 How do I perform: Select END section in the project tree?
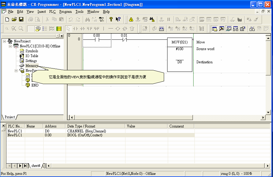(x=35, y=85)
